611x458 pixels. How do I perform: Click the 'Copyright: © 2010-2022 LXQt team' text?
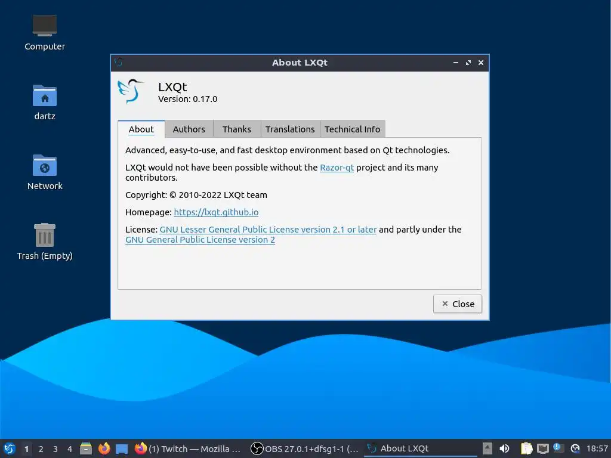pyautogui.click(x=196, y=195)
